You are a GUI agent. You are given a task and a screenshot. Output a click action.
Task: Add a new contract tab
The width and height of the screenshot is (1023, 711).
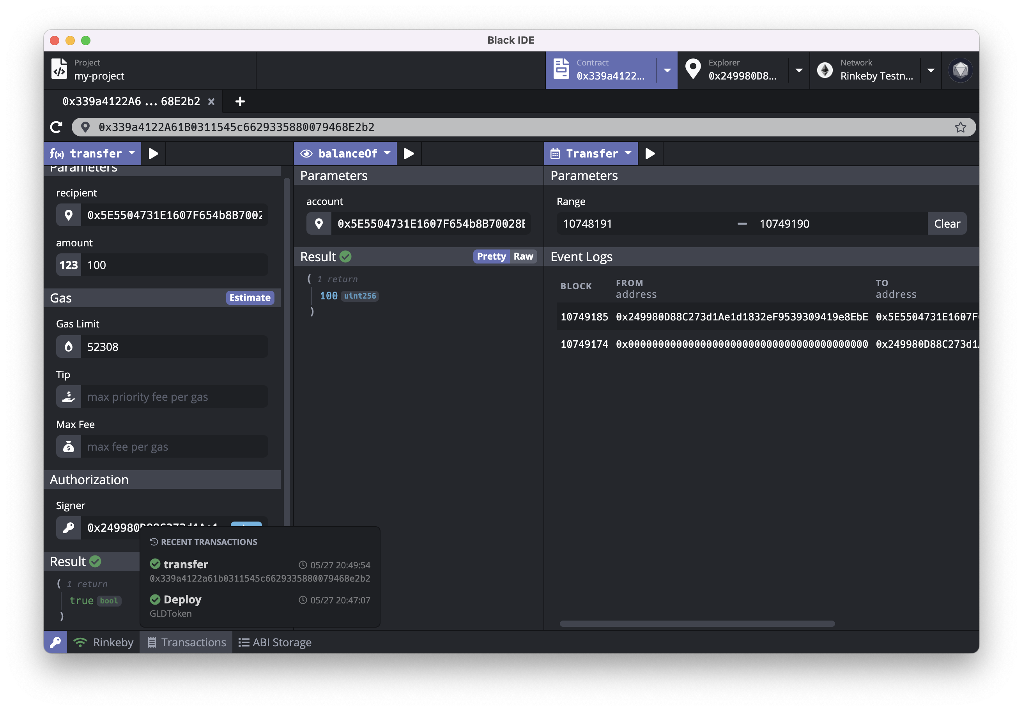click(x=240, y=102)
